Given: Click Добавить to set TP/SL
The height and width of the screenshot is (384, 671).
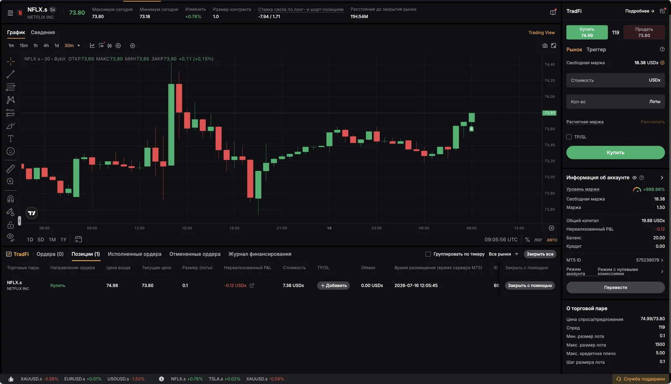Looking at the screenshot, I should pyautogui.click(x=333, y=285).
